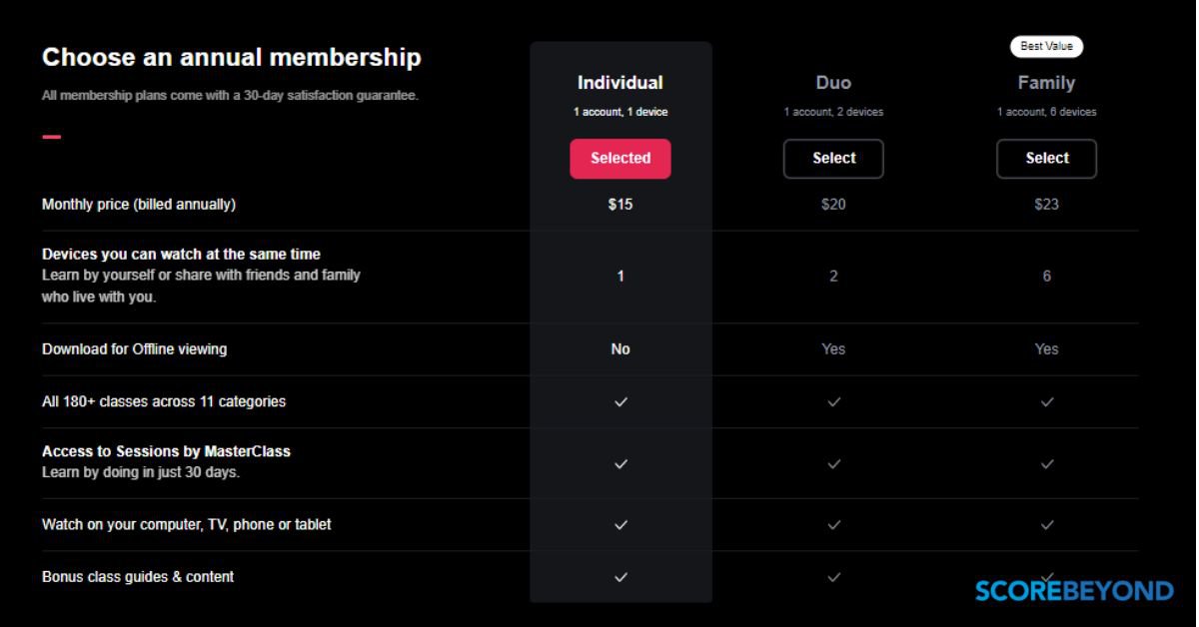Click the $15 Individual monthly price
1199x627 pixels.
point(620,205)
